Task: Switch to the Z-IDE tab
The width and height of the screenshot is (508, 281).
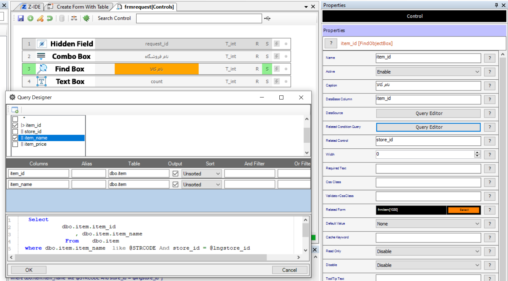Action: [x=31, y=7]
